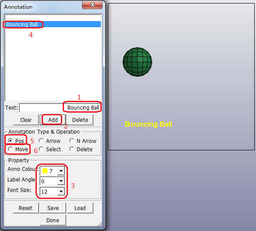Screen dimensions: 256x231
Task: Expand the Label Angle dropdown
Action: pyautogui.click(x=61, y=181)
